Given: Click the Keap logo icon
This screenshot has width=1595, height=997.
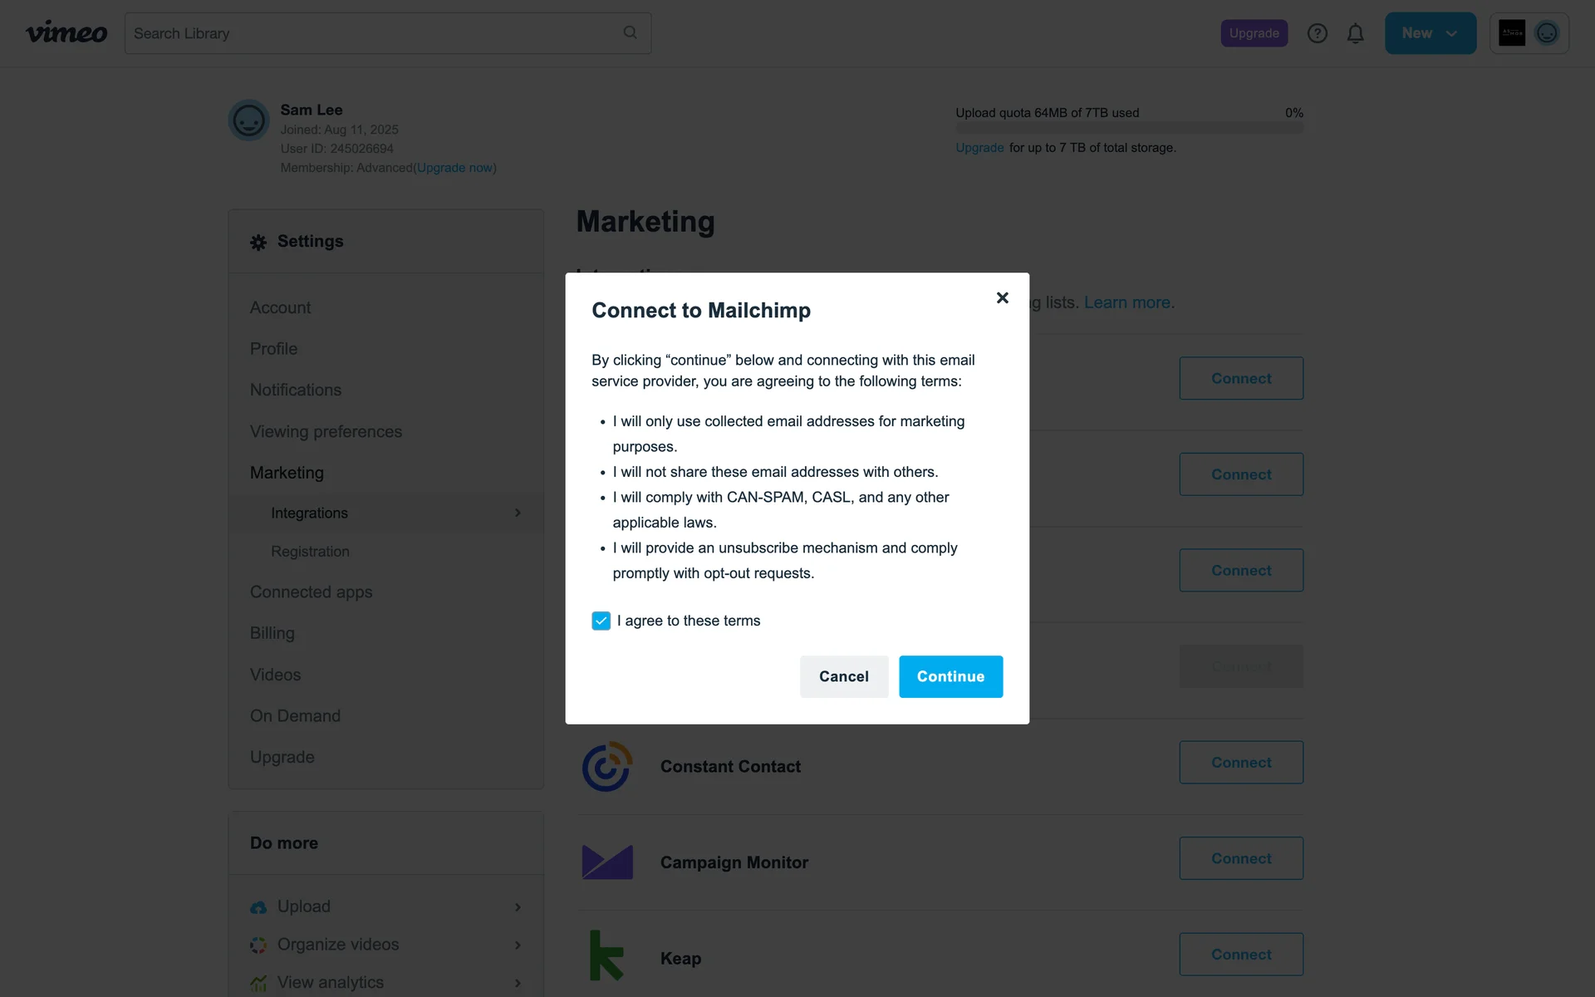Looking at the screenshot, I should 606,956.
